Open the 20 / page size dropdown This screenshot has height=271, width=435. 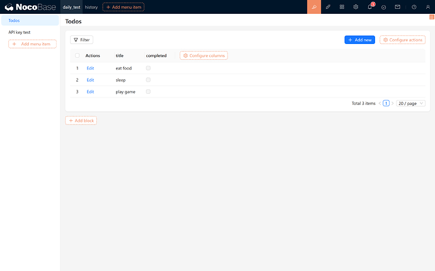pyautogui.click(x=410, y=103)
